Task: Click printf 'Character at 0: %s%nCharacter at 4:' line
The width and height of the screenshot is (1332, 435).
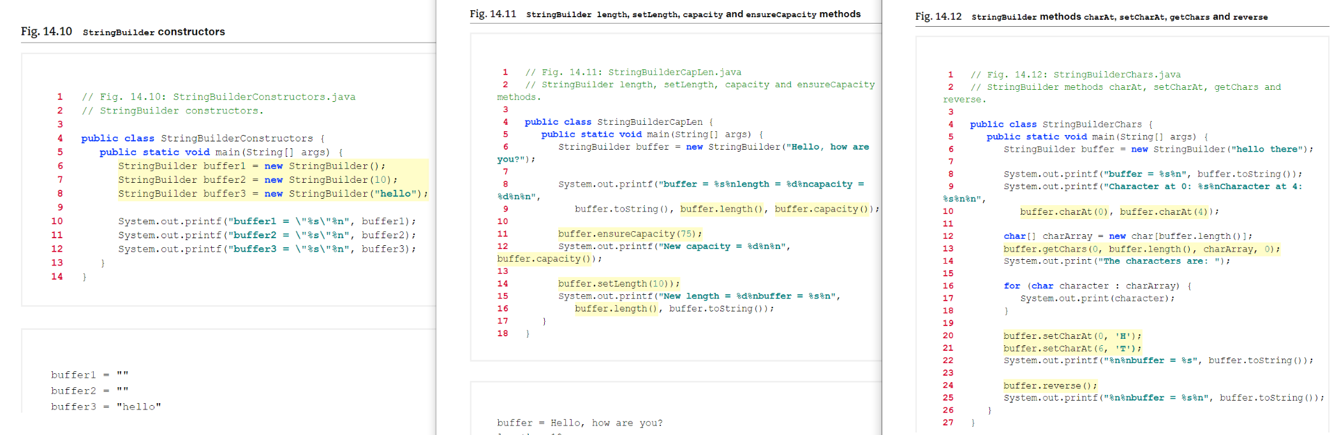Action: (x=1153, y=187)
